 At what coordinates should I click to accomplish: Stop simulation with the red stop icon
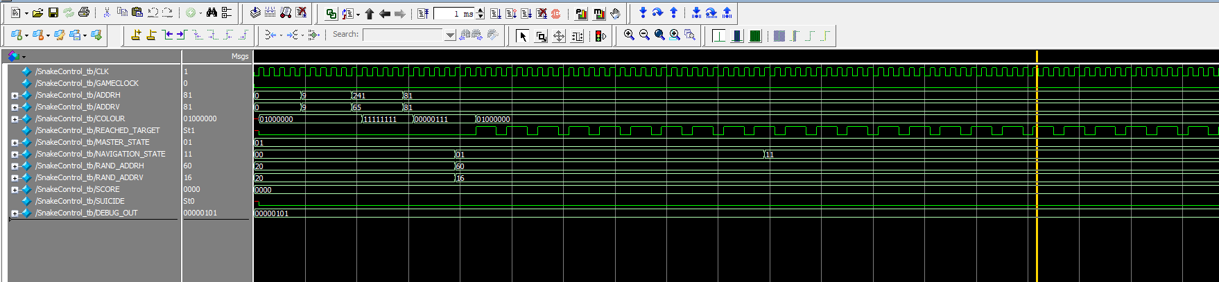[555, 13]
